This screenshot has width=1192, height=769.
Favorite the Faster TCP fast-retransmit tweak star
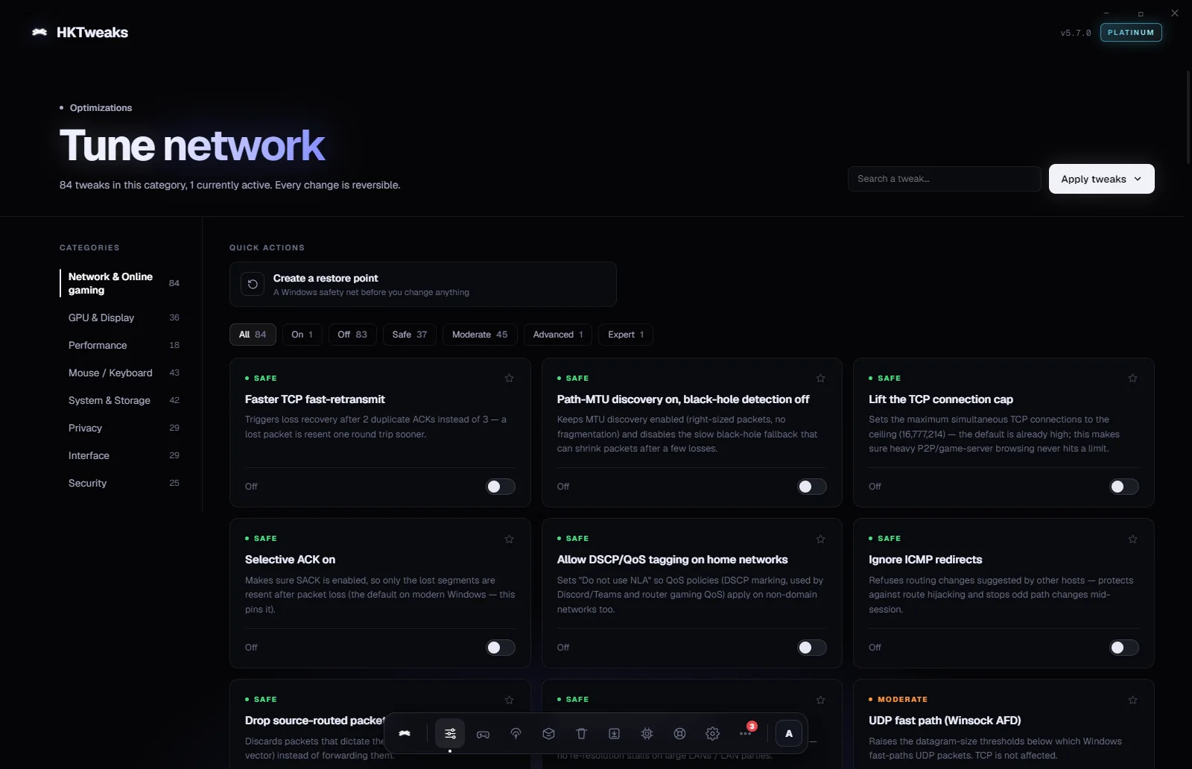(x=510, y=379)
